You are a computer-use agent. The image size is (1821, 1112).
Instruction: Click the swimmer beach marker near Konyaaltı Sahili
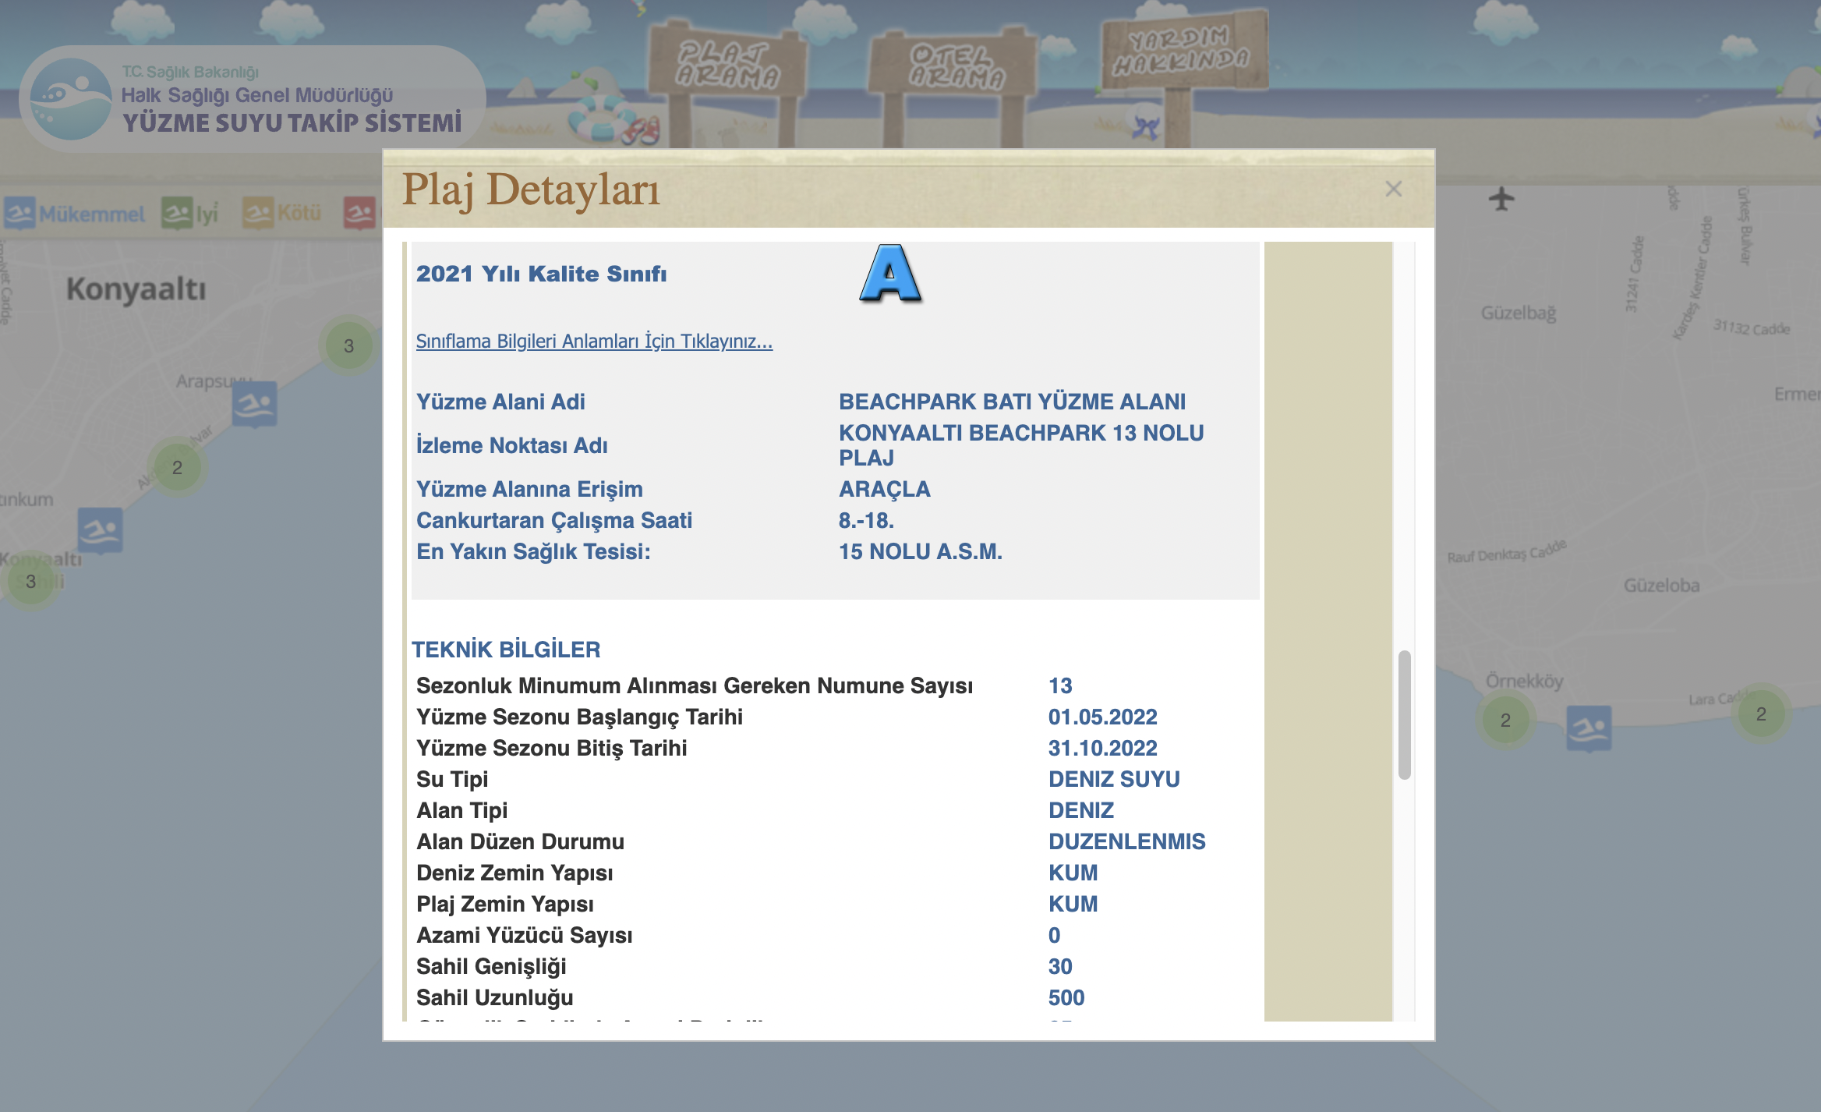(100, 529)
